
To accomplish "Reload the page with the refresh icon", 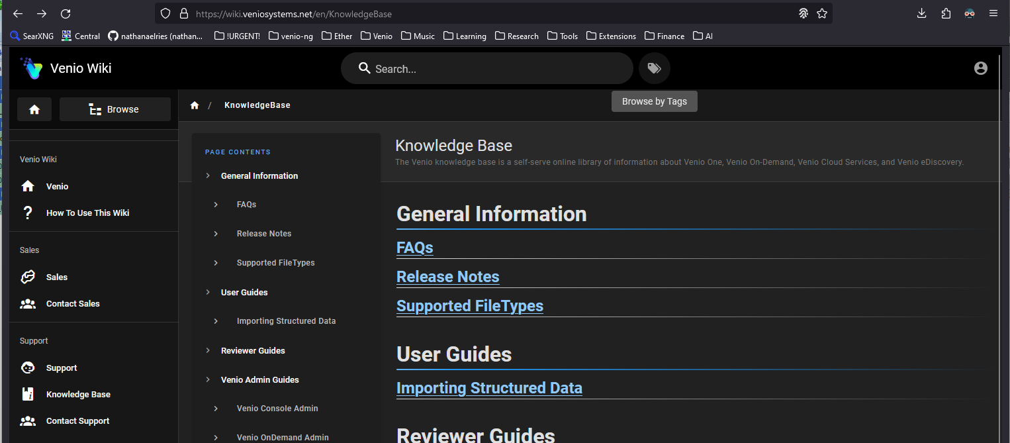I will pos(66,13).
